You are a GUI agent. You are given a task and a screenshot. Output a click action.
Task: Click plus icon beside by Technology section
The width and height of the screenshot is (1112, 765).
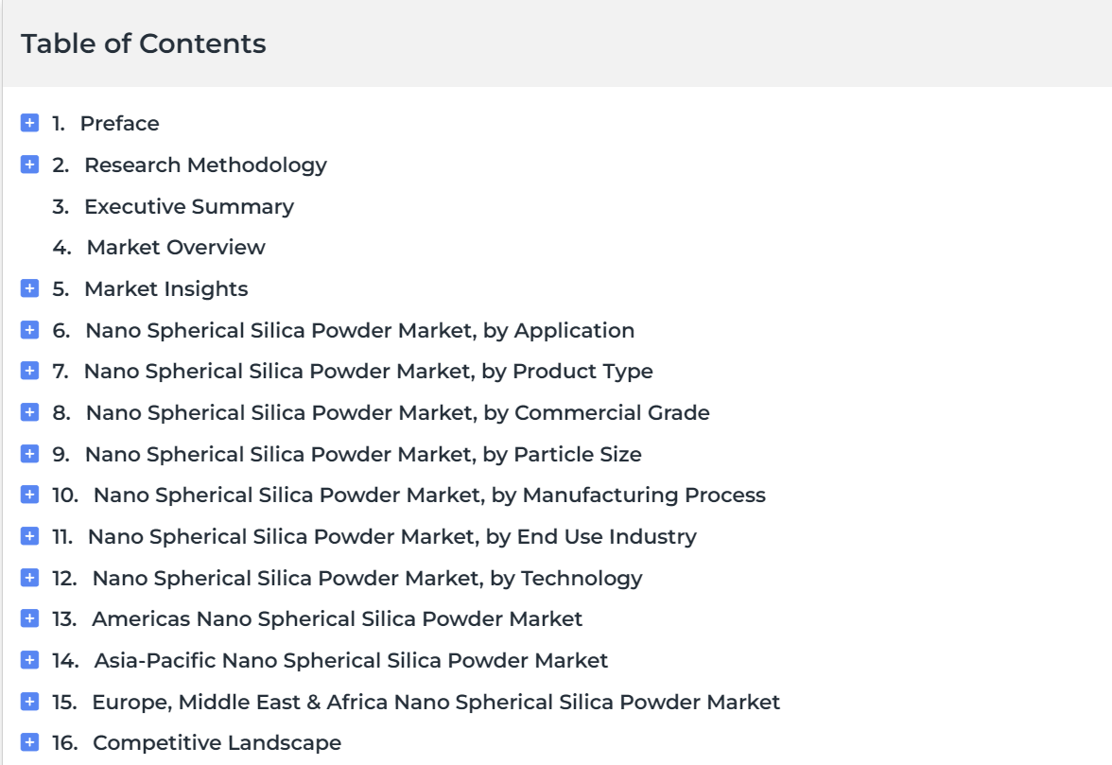(x=30, y=578)
